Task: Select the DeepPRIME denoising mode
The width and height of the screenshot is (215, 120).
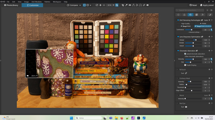Action: [x=186, y=26]
